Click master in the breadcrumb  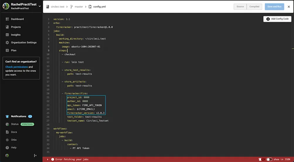click(x=79, y=6)
